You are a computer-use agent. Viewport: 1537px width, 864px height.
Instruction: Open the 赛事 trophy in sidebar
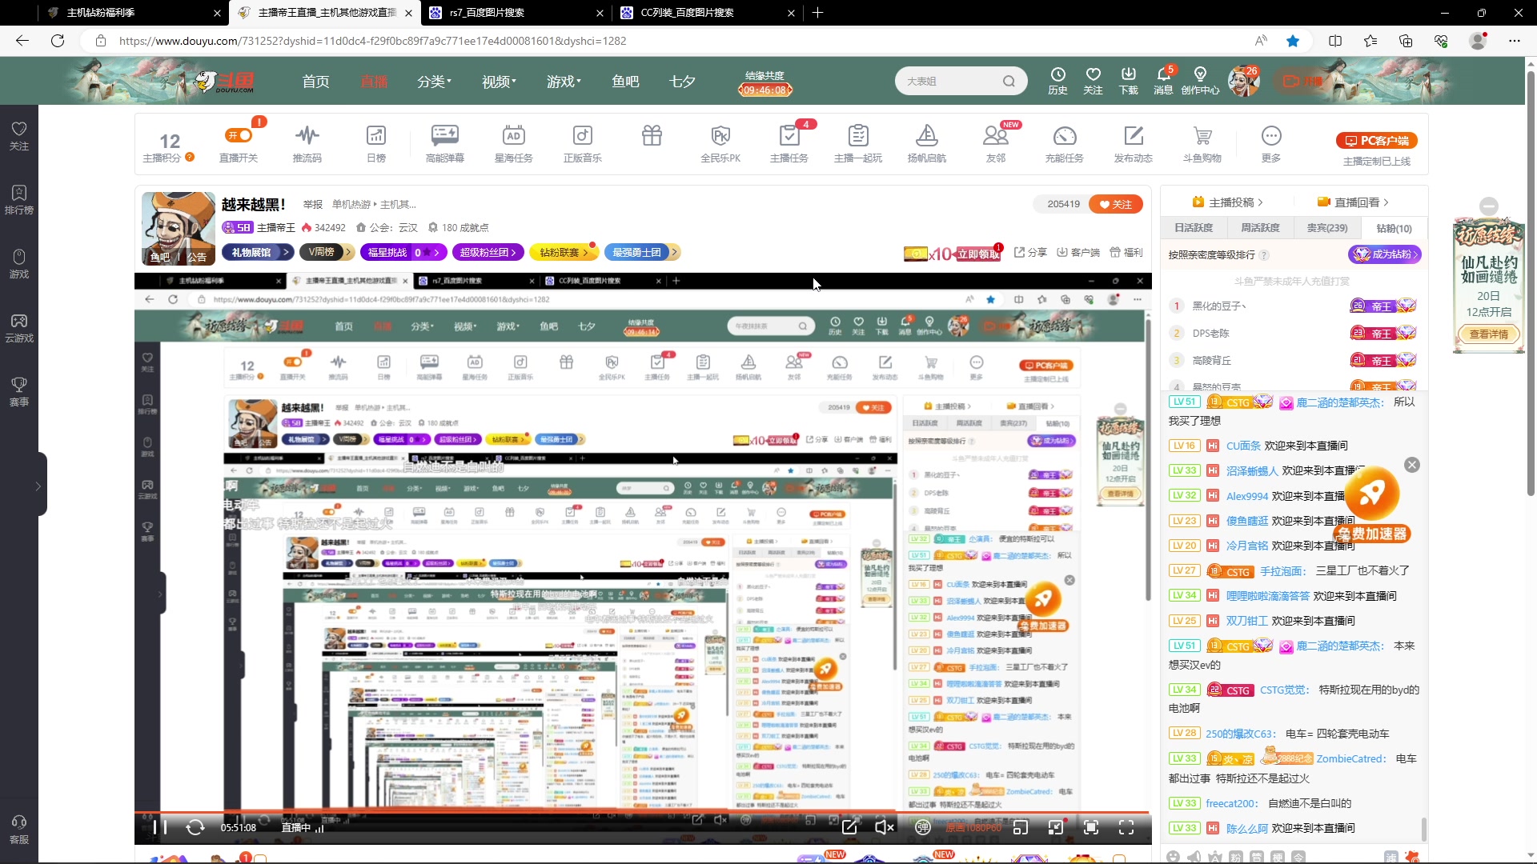pyautogui.click(x=19, y=386)
